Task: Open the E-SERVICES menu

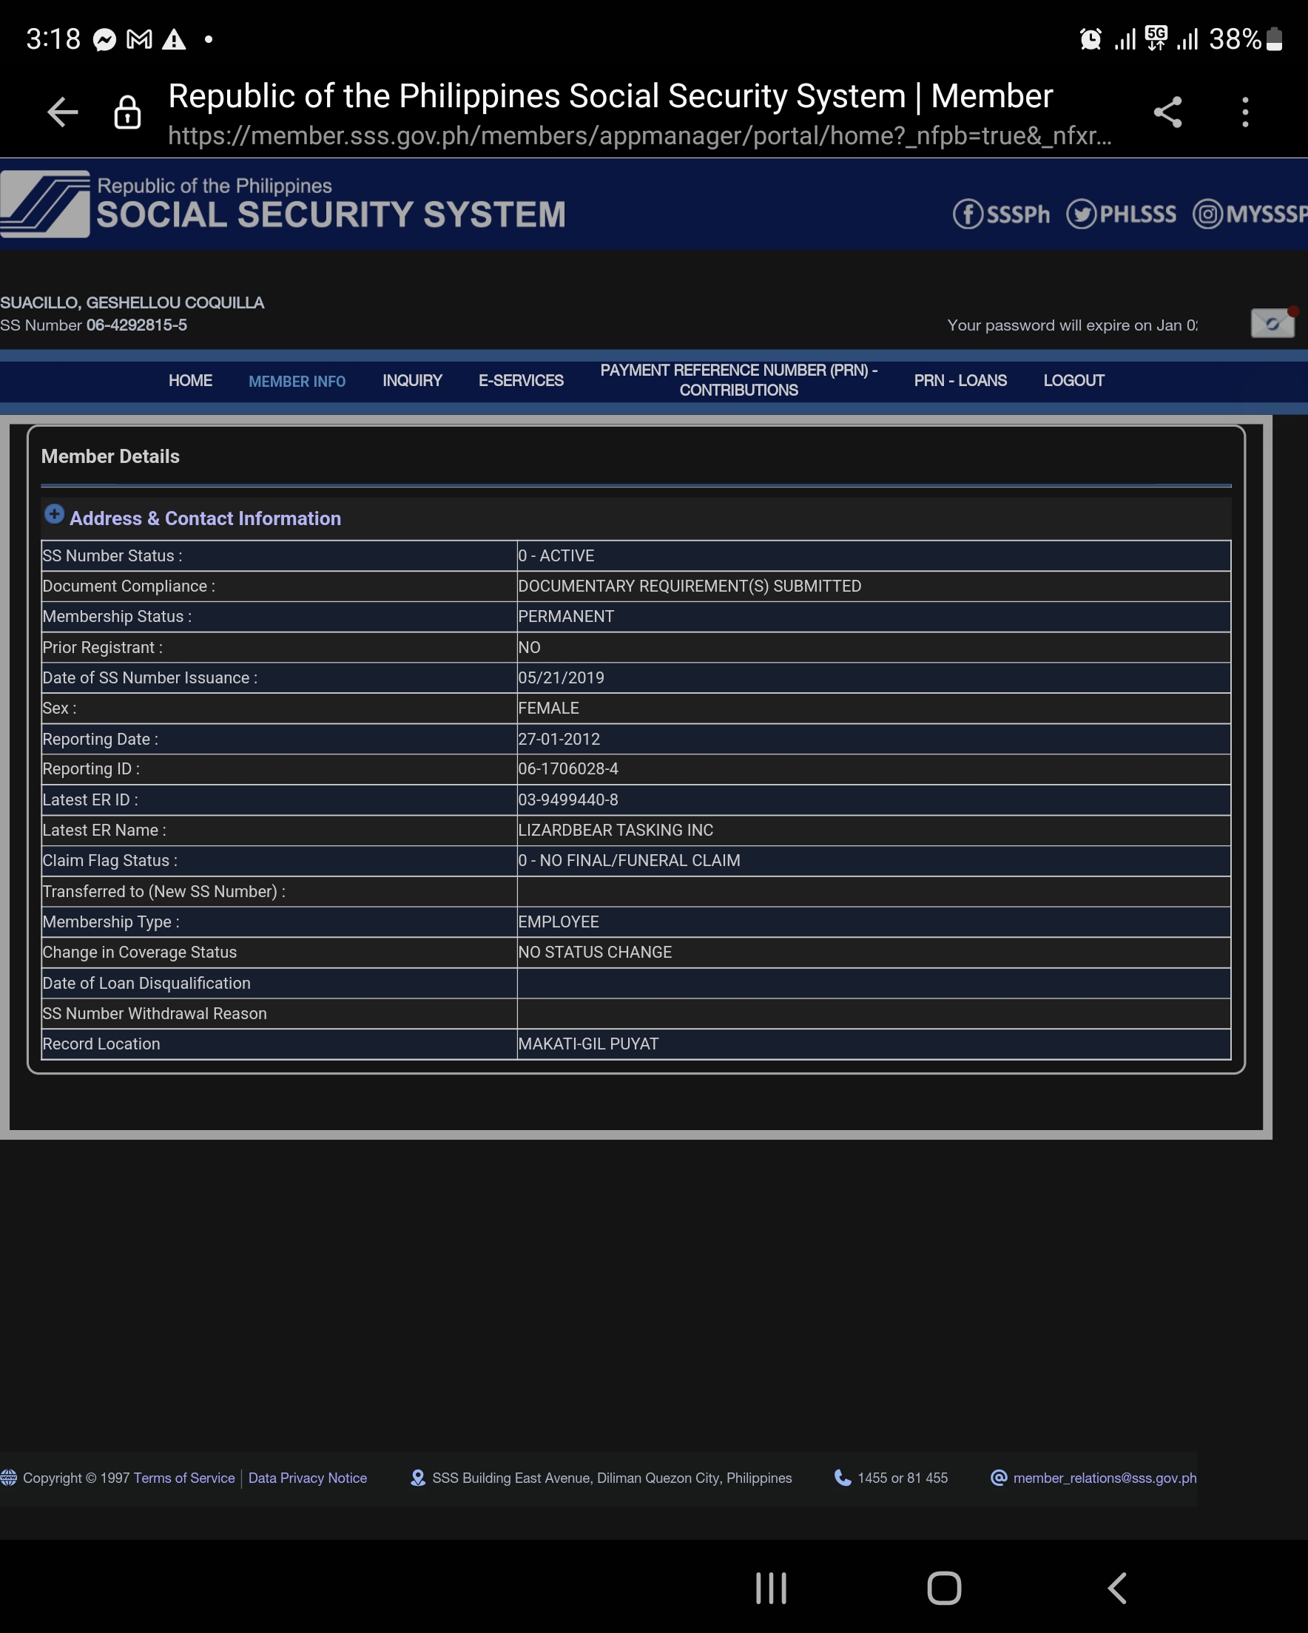Action: tap(521, 381)
